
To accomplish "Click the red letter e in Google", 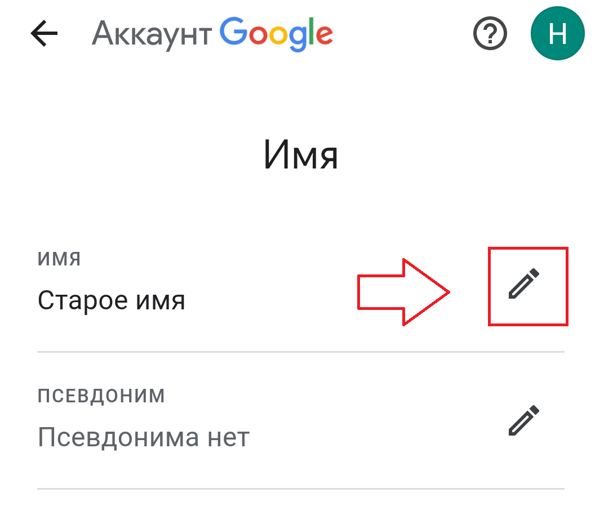I will coord(325,35).
